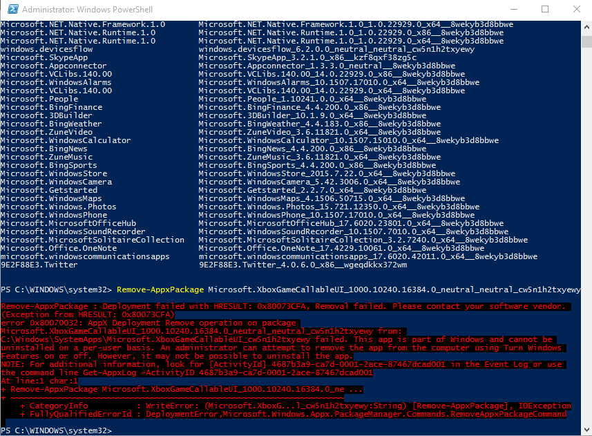This screenshot has width=592, height=436.
Task: Click the FullyQualifiedErrorId error line
Action: [x=294, y=414]
